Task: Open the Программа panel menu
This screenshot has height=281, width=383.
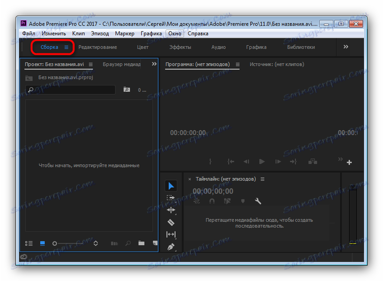Action: pyautogui.click(x=238, y=64)
